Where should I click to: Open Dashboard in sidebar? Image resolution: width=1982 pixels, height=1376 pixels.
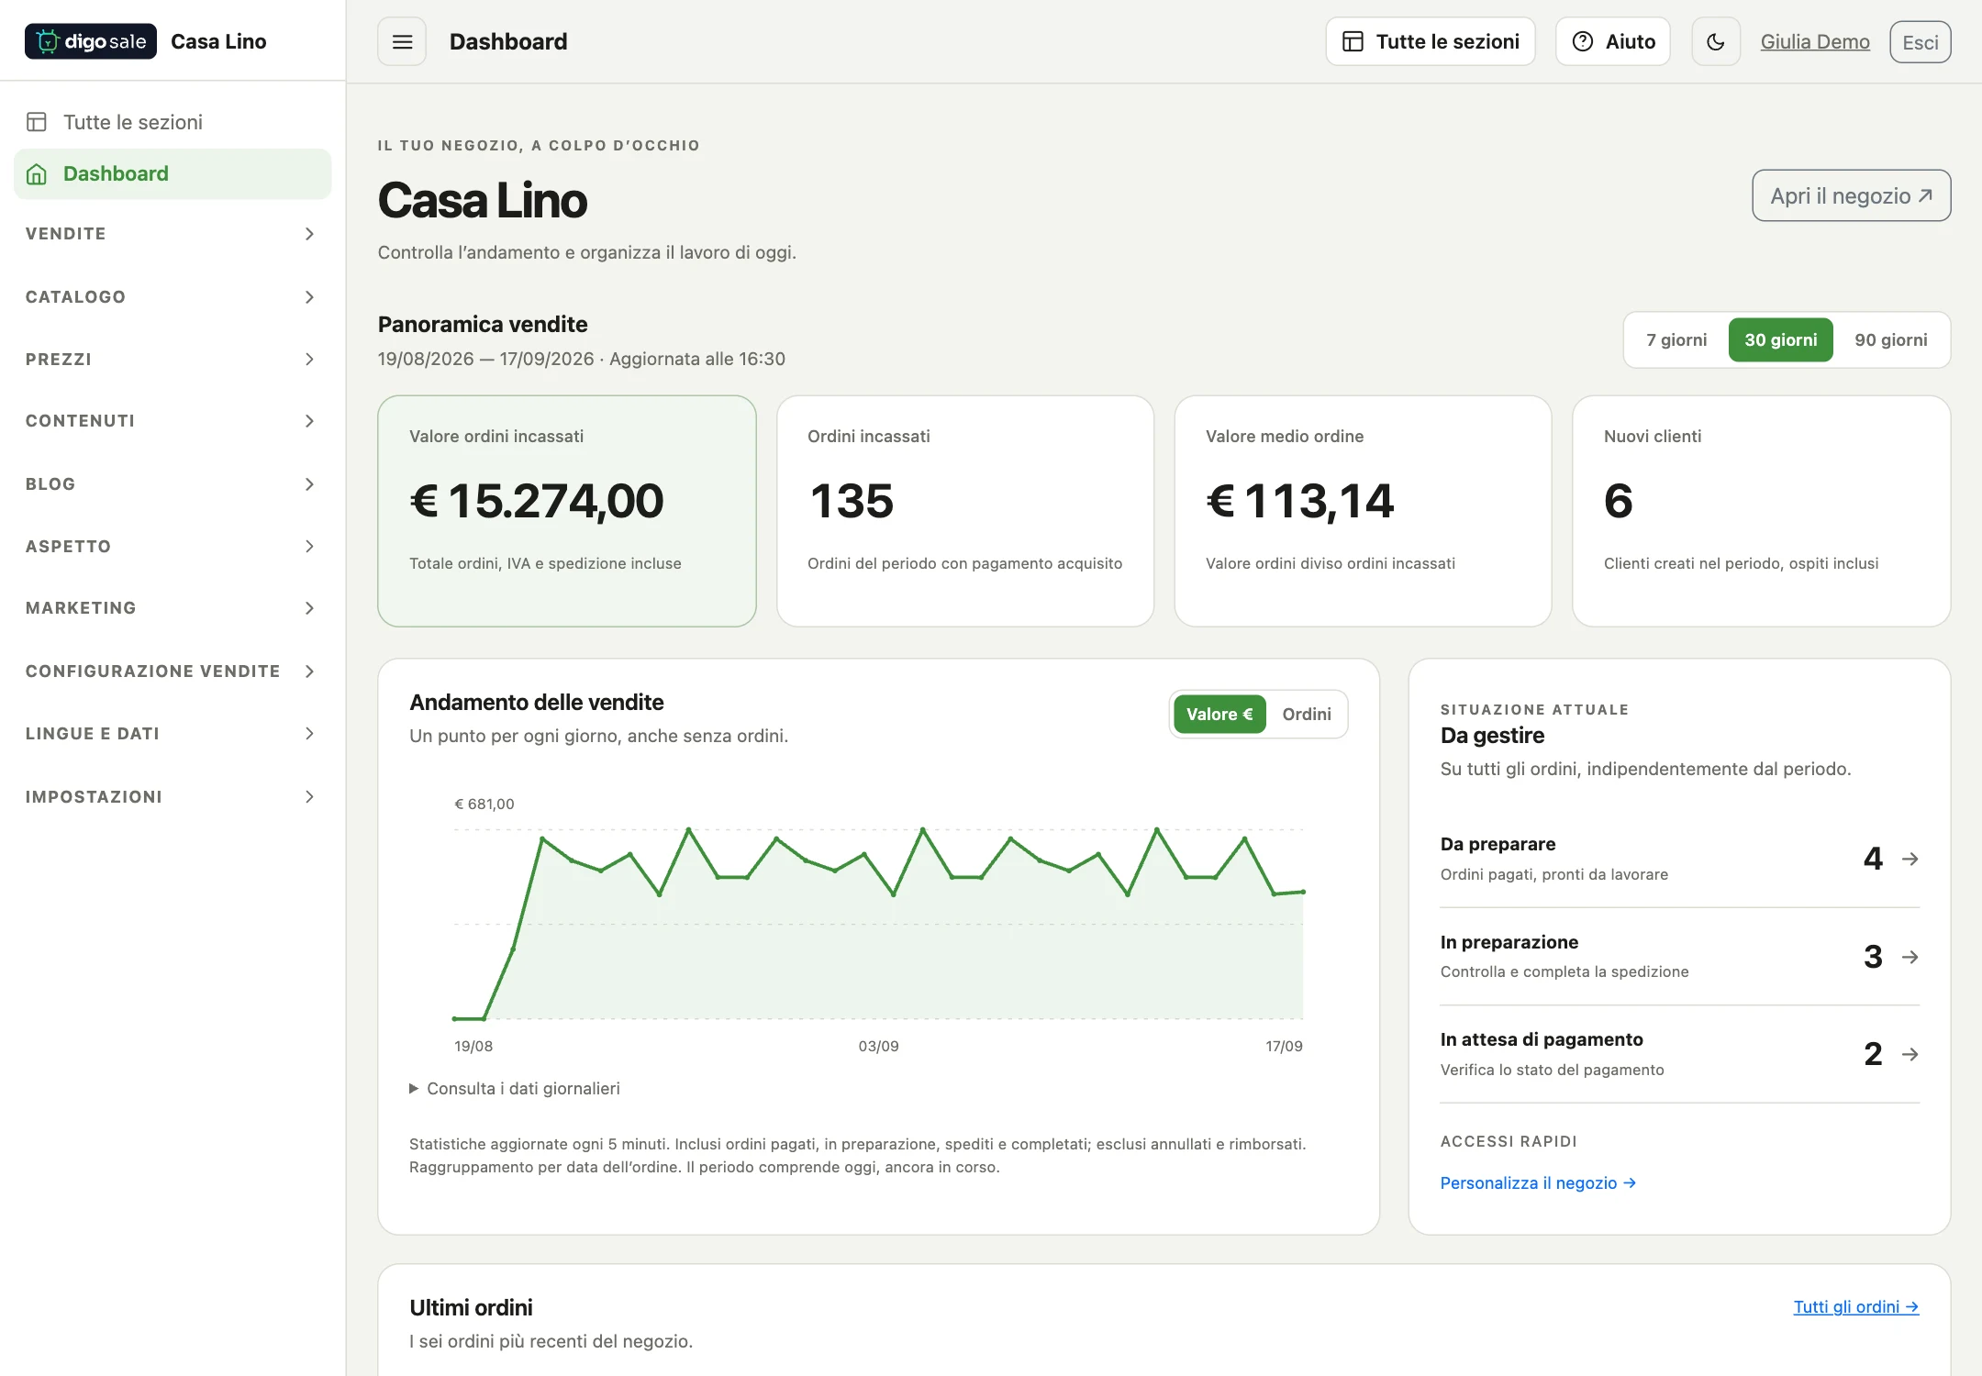pos(173,173)
